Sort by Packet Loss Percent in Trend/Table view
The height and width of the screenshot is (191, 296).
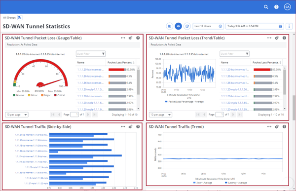tap(266, 62)
